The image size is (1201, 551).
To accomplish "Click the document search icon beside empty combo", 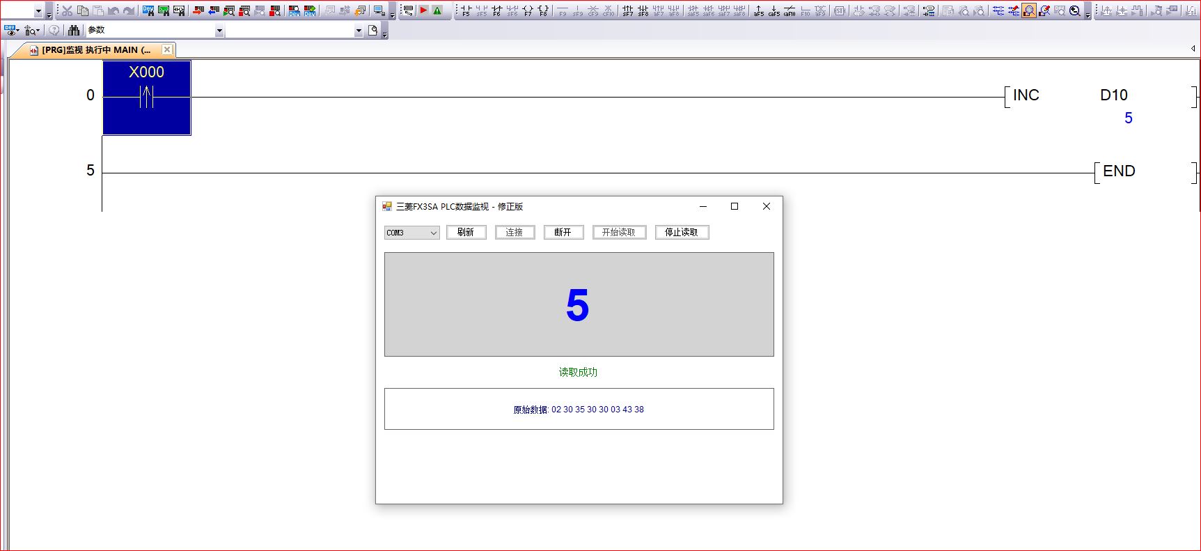I will tap(372, 30).
